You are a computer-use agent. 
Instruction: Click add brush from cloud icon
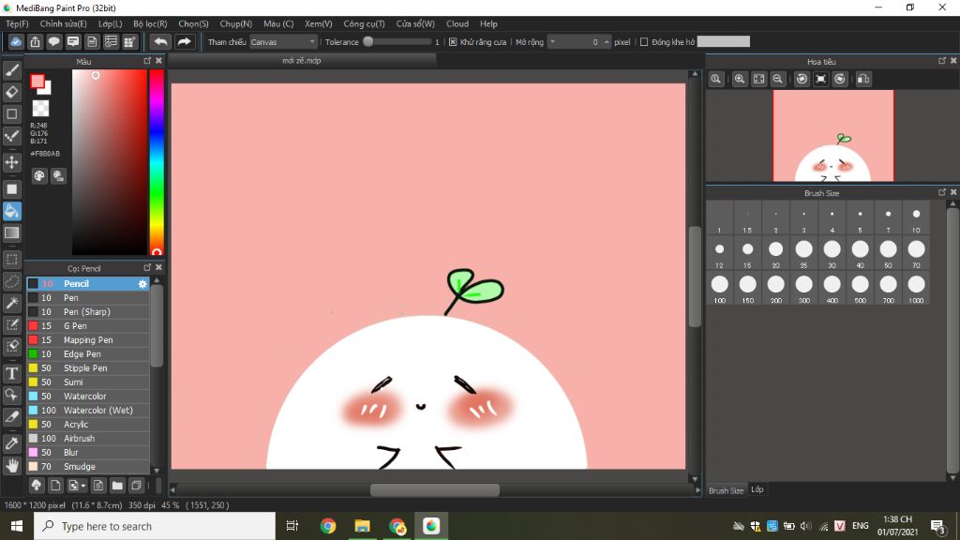pyautogui.click(x=37, y=486)
